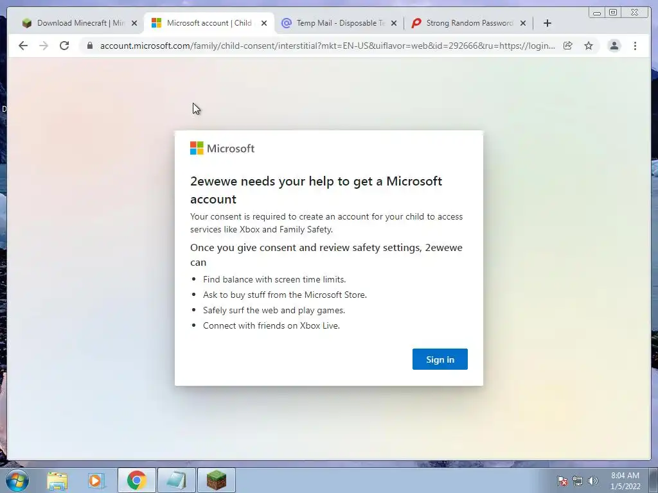Click the password generator tab favicon
This screenshot has width=658, height=493.
[x=416, y=23]
